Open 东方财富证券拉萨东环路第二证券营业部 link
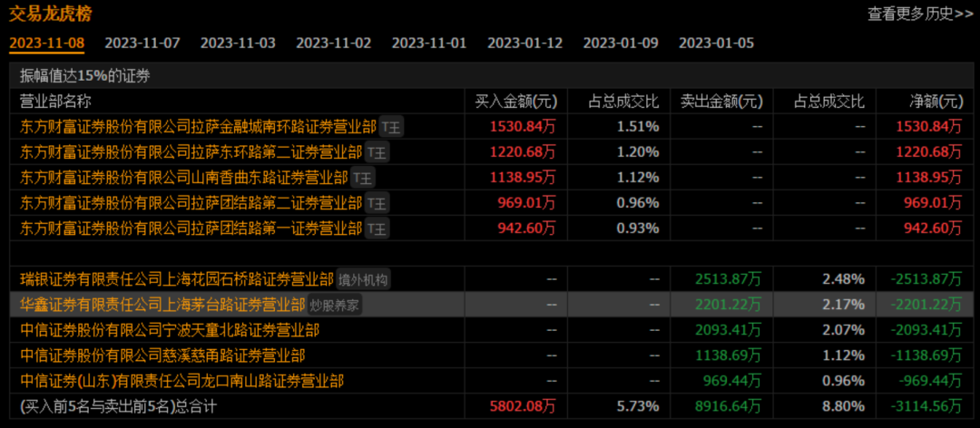Image resolution: width=980 pixels, height=428 pixels. click(x=191, y=151)
